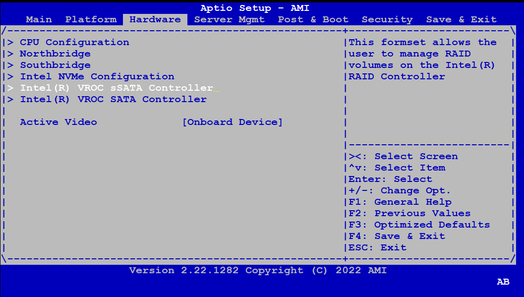
Task: Select the Hardware tab
Action: pyautogui.click(x=155, y=19)
